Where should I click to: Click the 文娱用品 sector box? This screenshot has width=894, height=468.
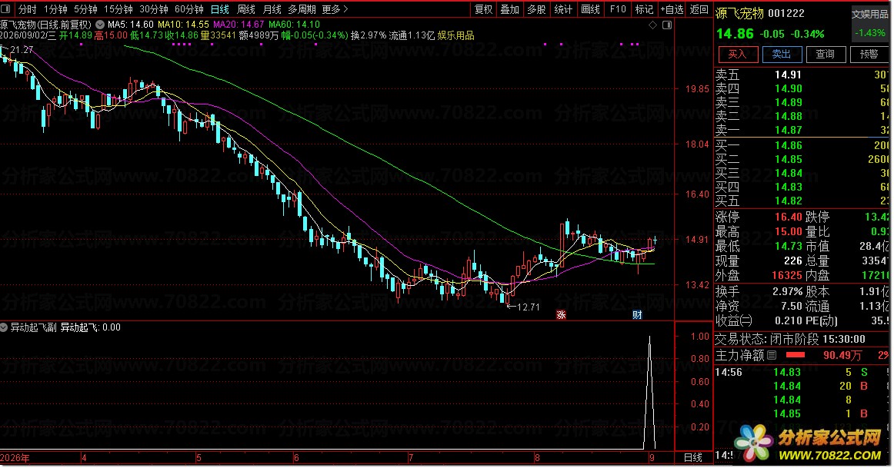(x=869, y=23)
